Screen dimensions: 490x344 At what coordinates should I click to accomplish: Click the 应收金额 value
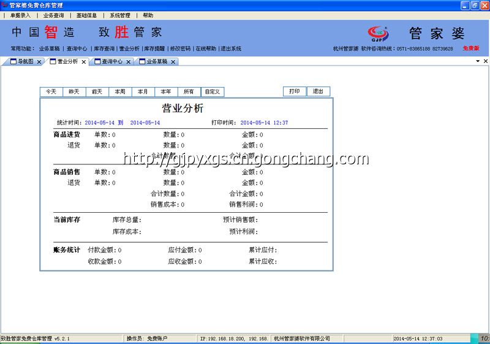200,261
